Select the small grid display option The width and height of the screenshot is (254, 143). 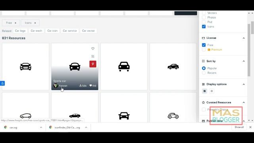pos(212,91)
